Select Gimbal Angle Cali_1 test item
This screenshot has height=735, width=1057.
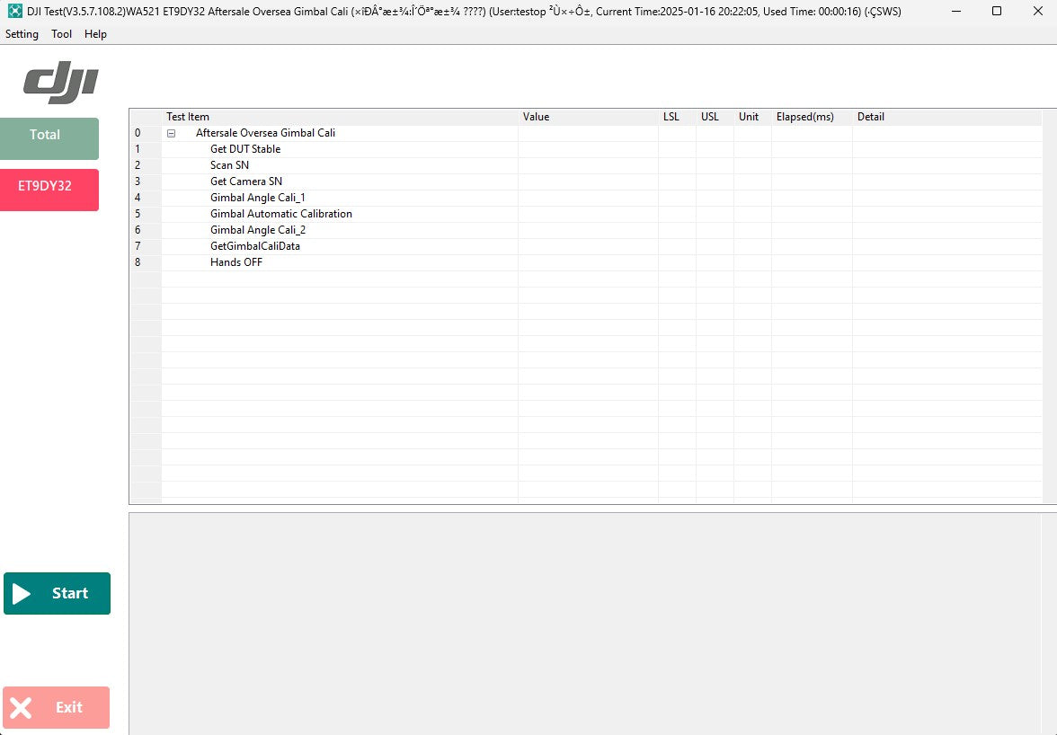258,198
